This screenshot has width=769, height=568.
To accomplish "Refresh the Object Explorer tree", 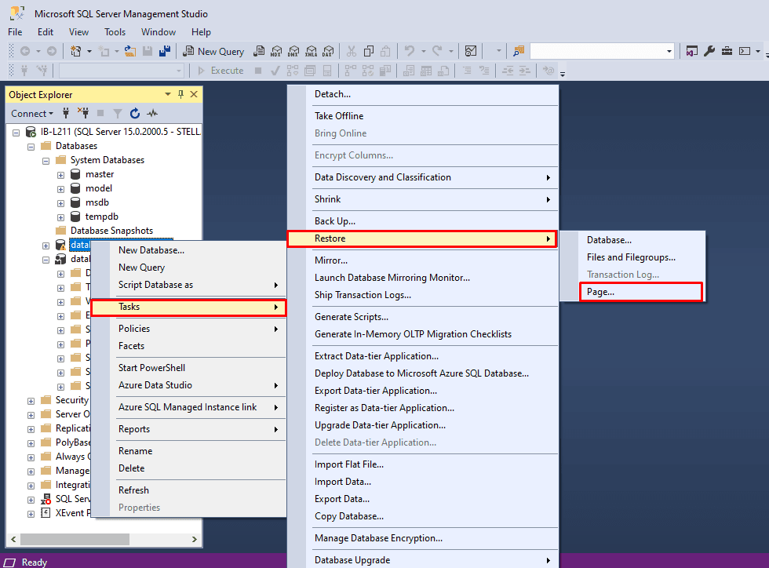I will [135, 113].
